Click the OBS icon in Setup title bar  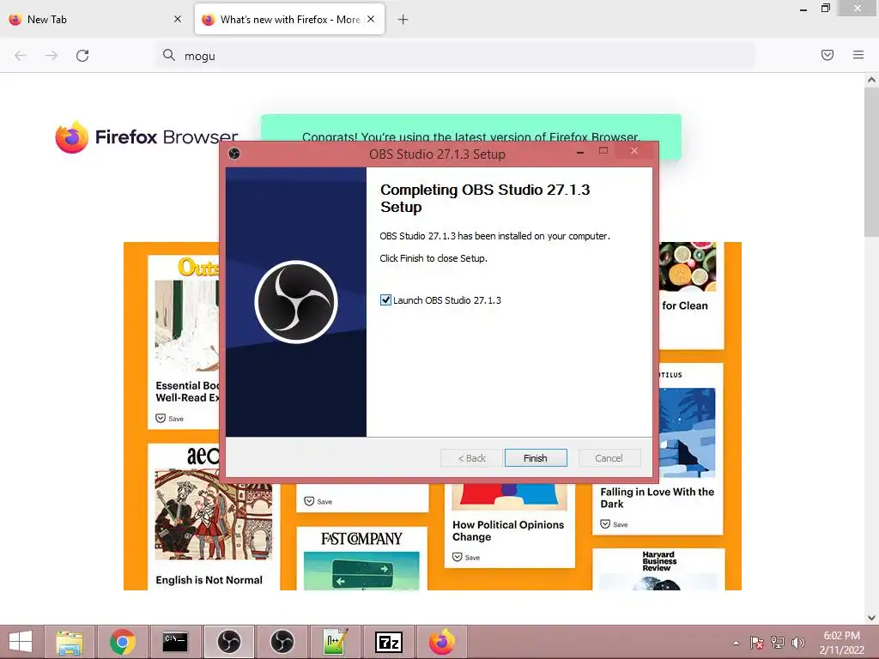point(234,153)
